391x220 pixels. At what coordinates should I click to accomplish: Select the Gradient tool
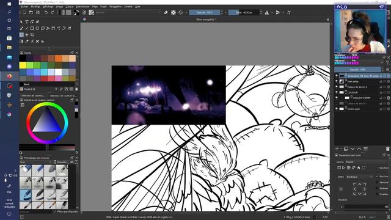coord(22,42)
